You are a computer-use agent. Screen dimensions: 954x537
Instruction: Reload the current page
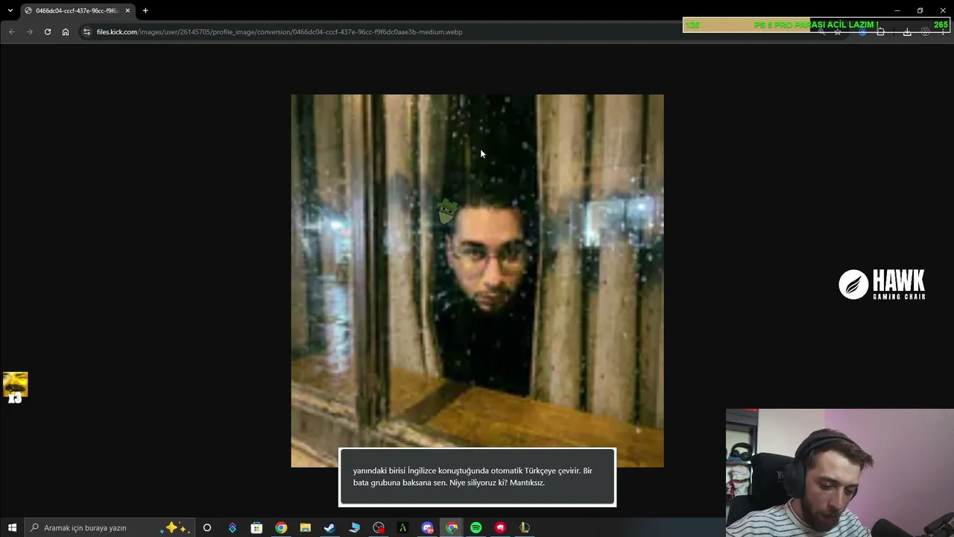48,32
